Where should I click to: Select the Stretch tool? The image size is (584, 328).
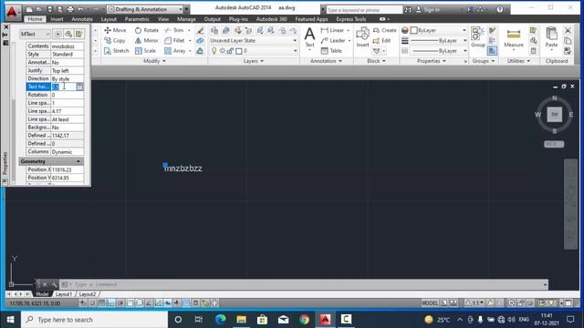pos(117,51)
